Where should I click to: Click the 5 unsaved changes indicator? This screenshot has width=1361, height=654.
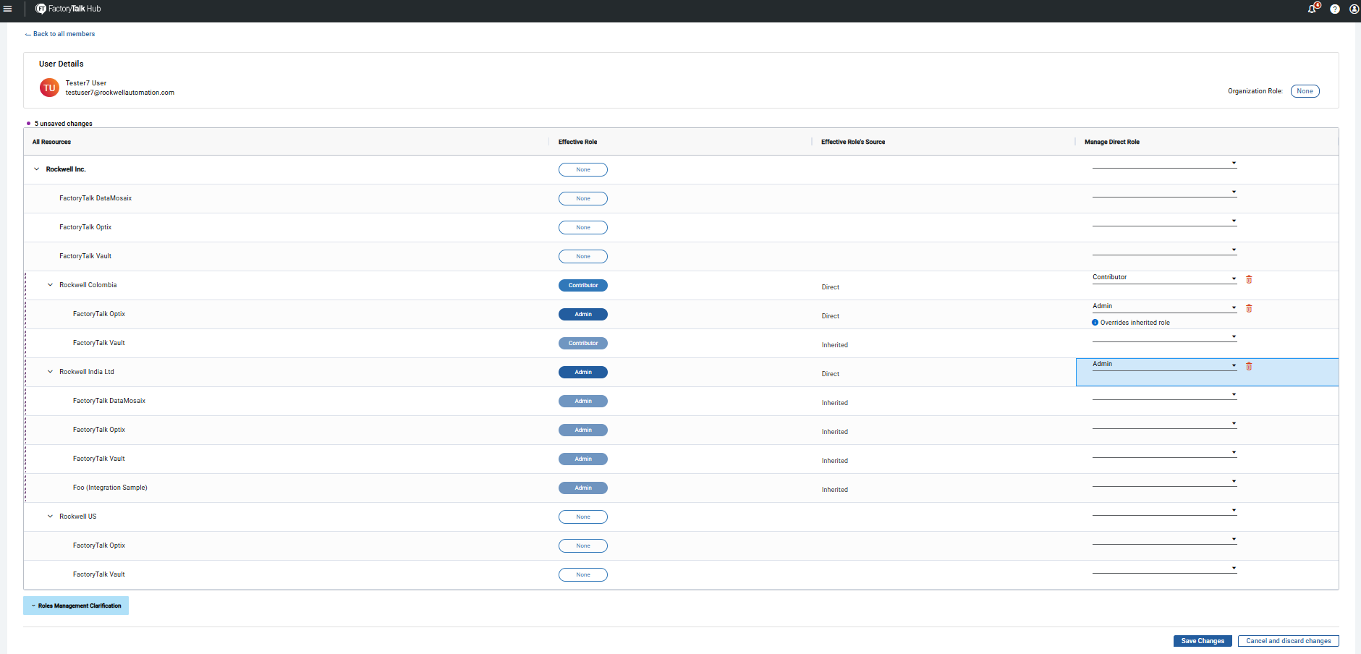[60, 124]
